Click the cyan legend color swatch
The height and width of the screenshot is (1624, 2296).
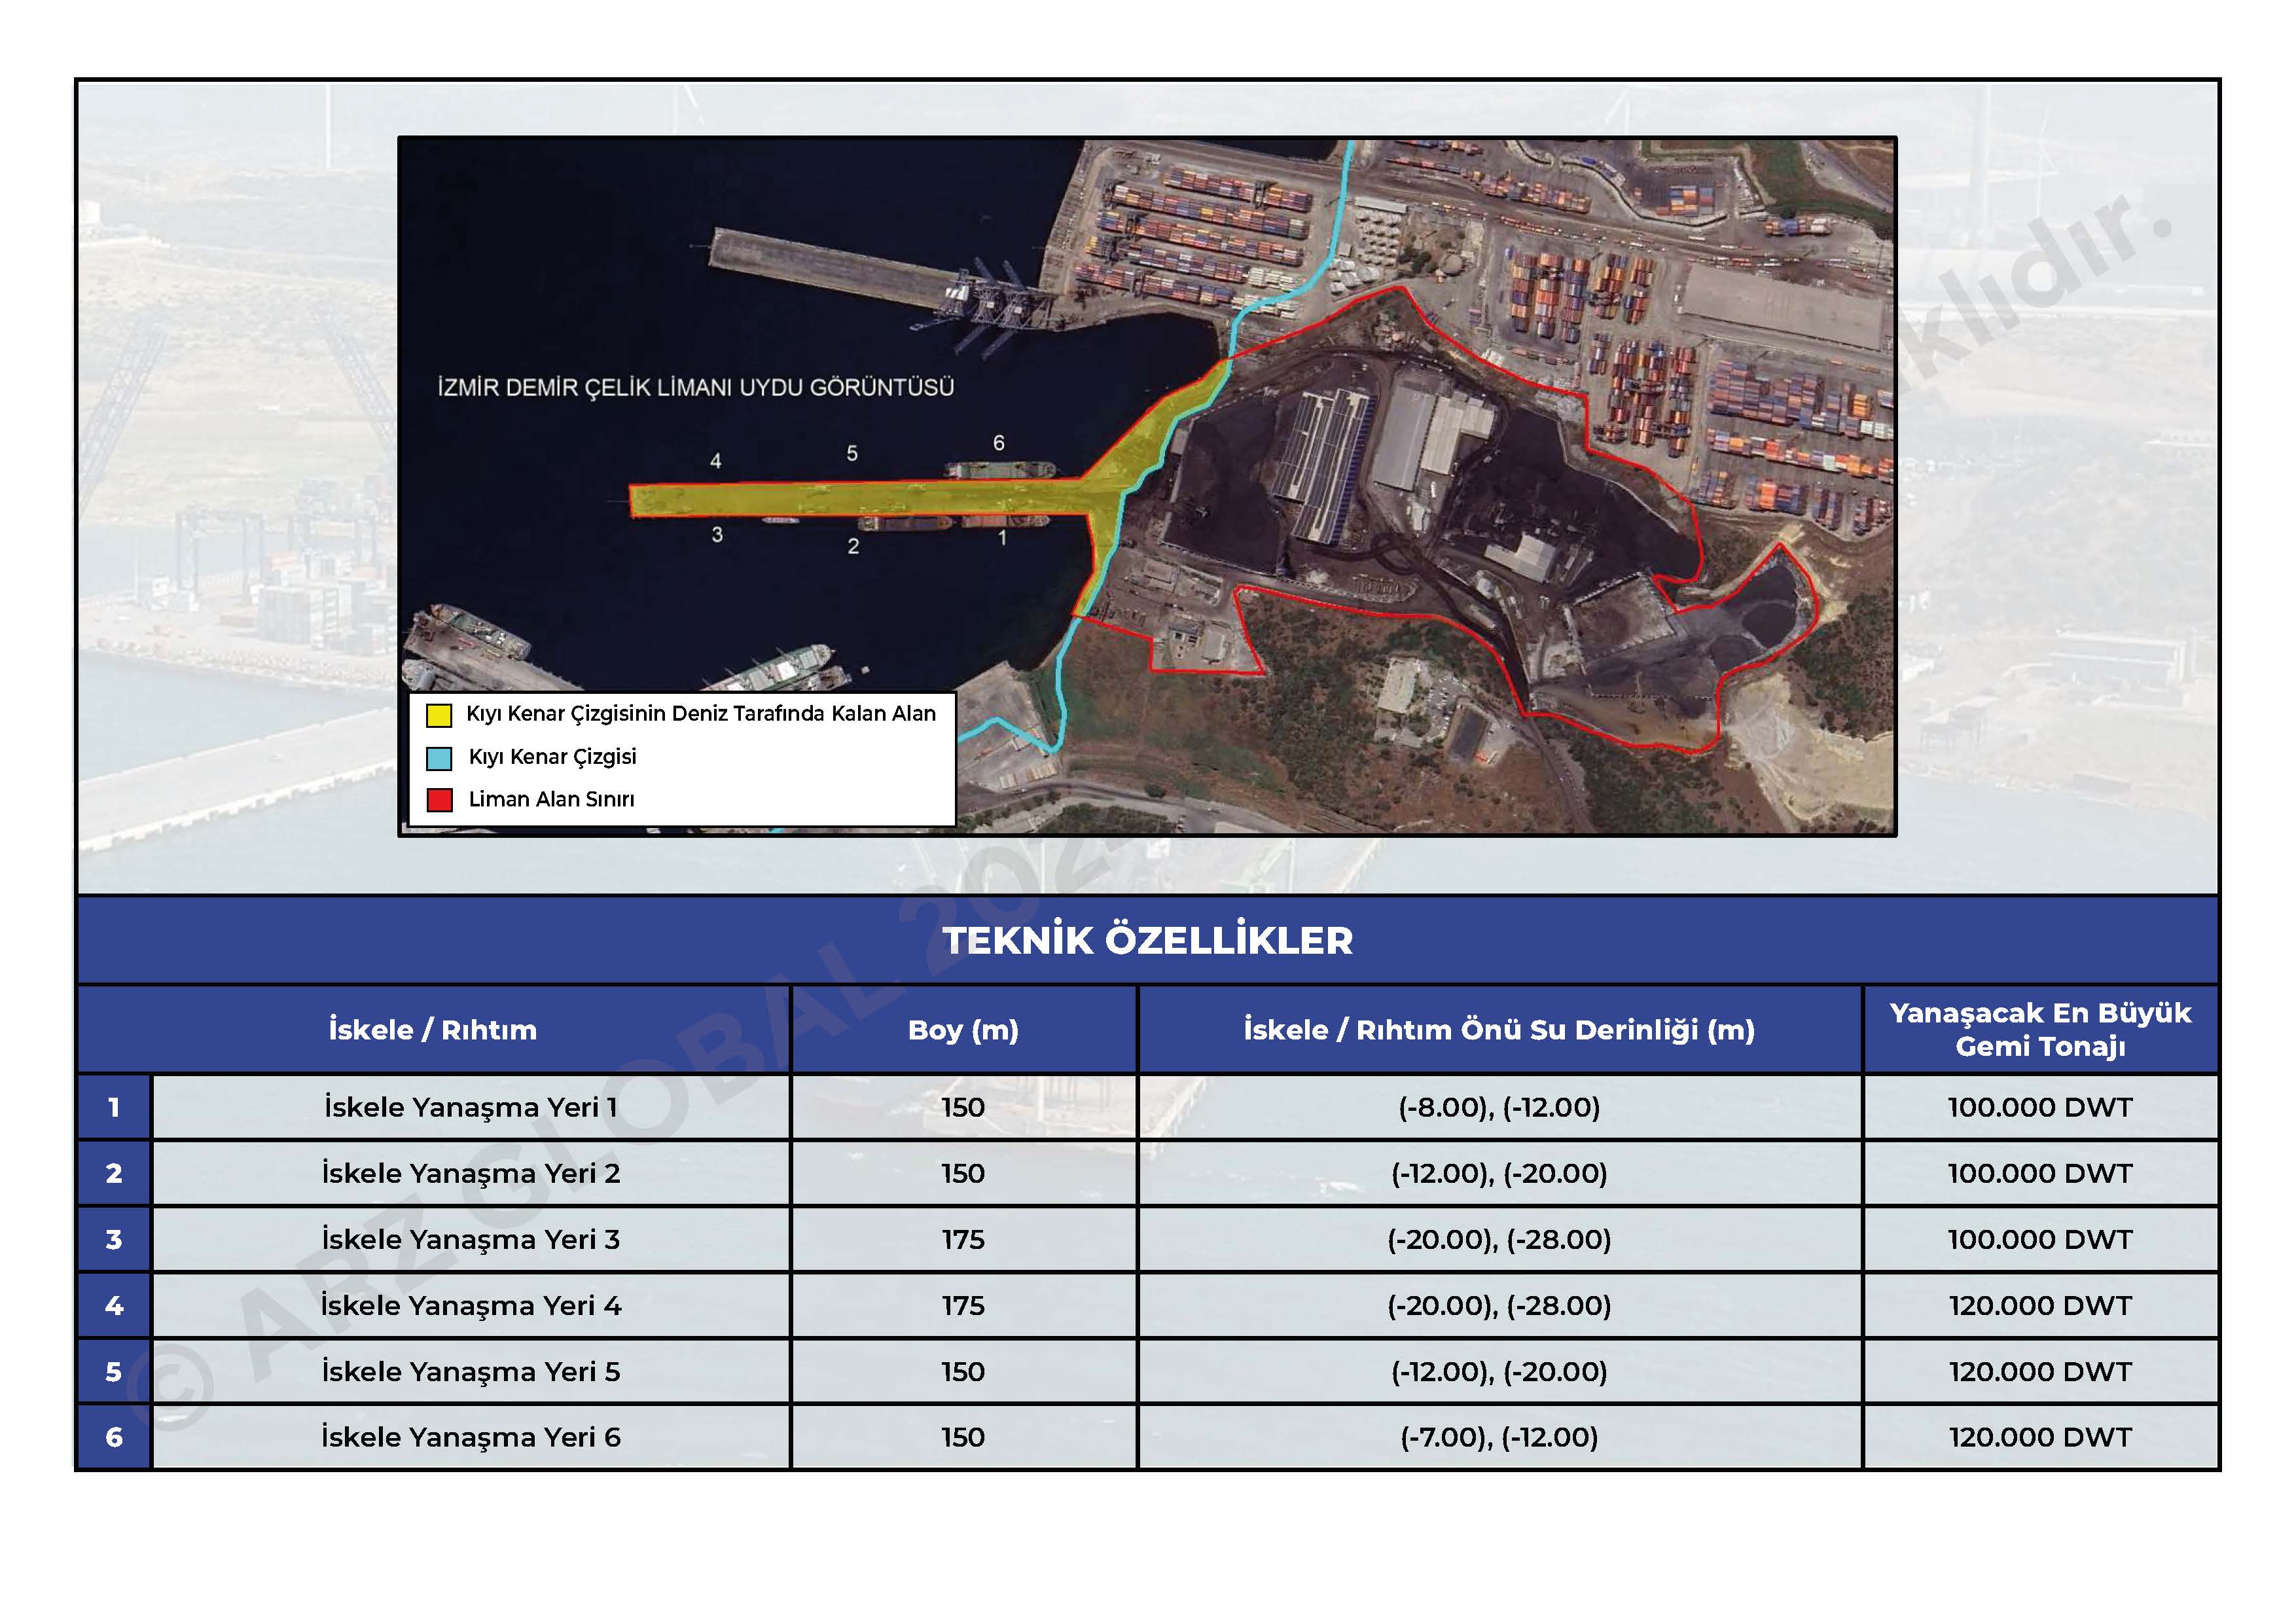tap(439, 758)
